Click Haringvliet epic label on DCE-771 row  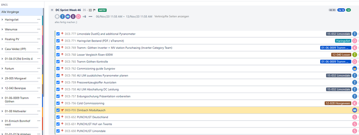click(343, 41)
